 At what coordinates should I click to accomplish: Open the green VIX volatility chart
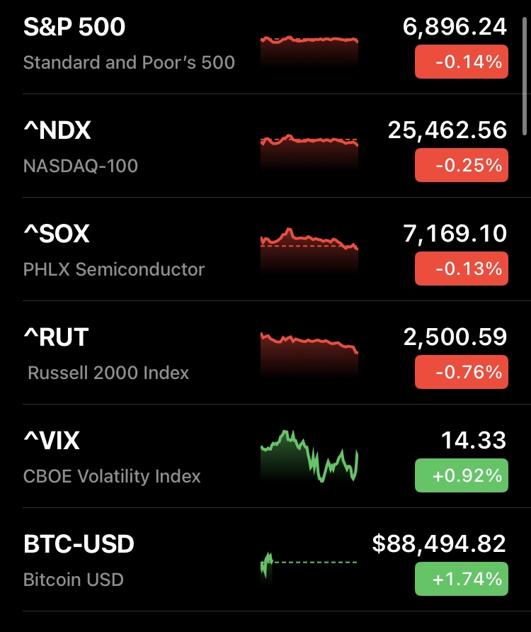tap(309, 457)
